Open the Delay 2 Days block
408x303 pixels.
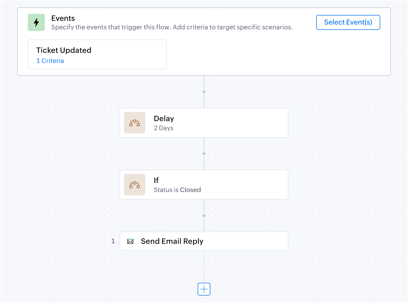click(204, 123)
